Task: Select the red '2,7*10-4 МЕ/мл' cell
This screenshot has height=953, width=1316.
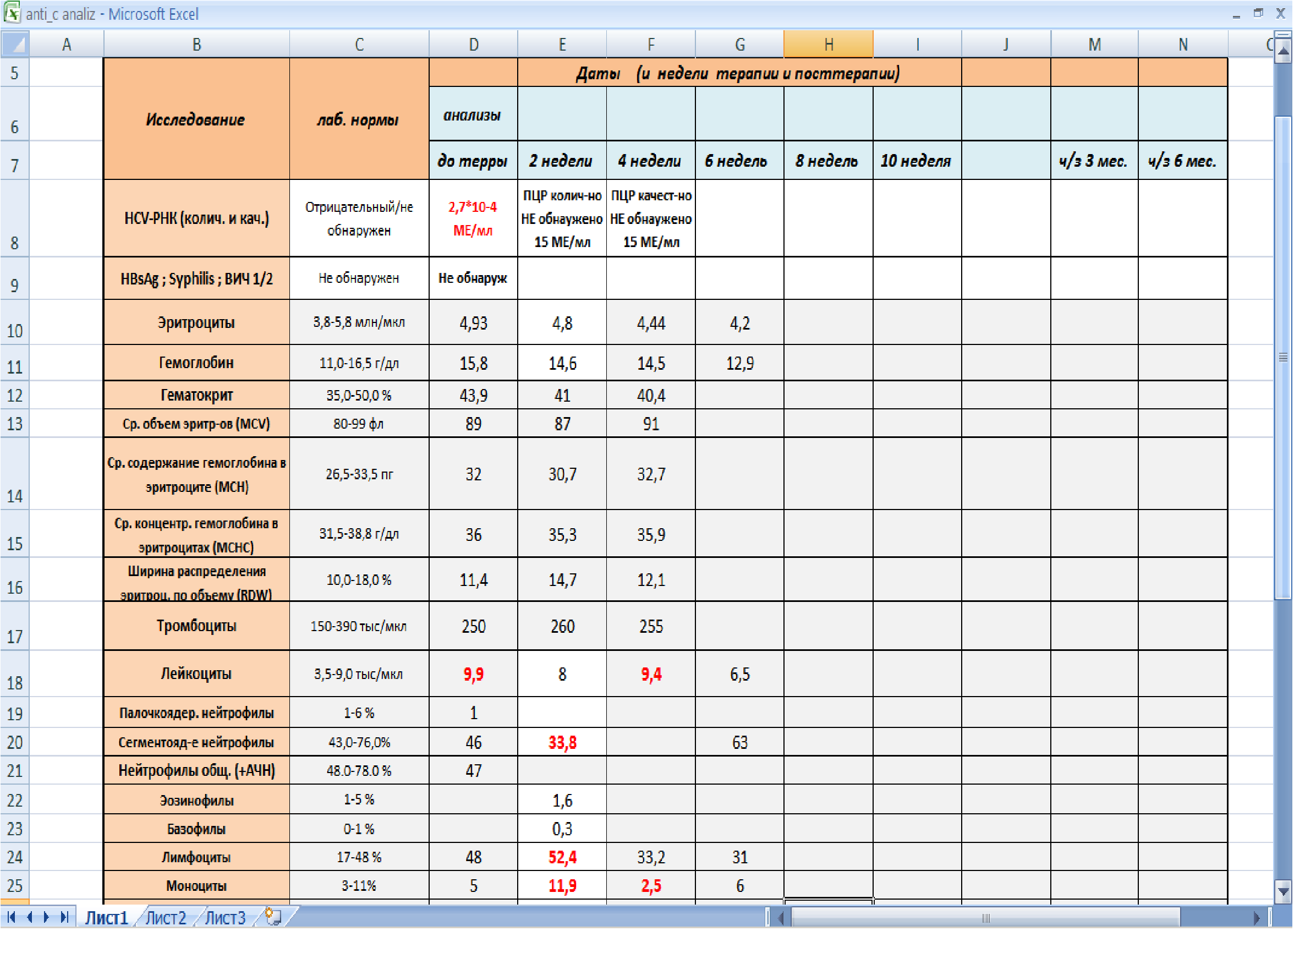Action: click(474, 218)
